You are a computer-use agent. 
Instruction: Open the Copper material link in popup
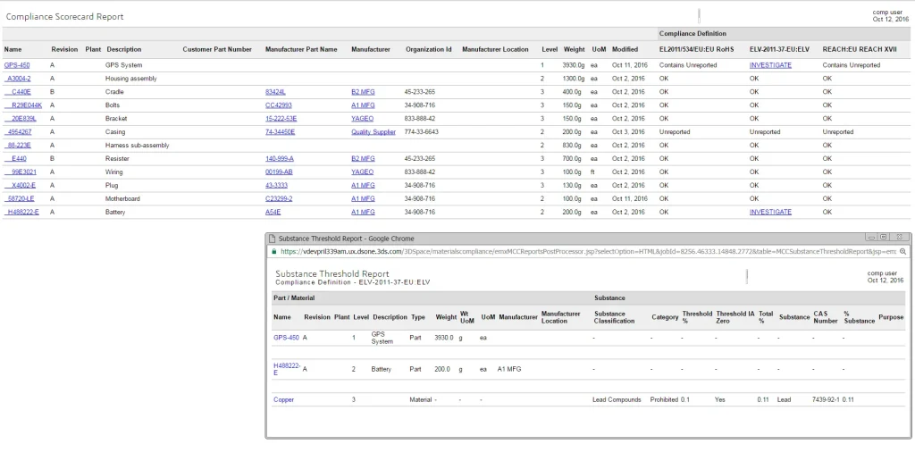[x=283, y=399]
